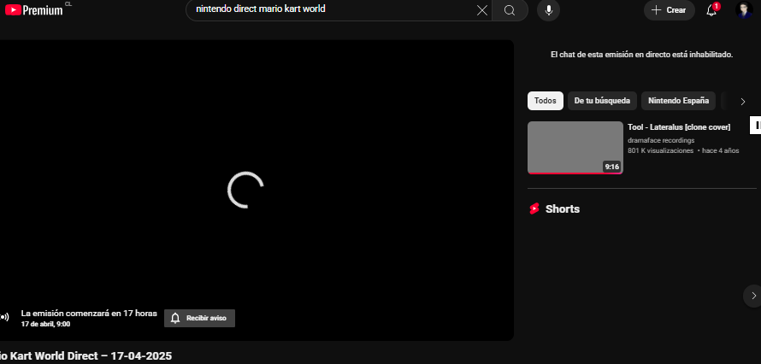761x364 pixels.
Task: Select the Nintendo España chip
Action: pyautogui.click(x=679, y=101)
